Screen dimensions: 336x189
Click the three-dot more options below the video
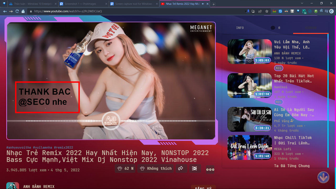pyautogui.click(x=210, y=170)
